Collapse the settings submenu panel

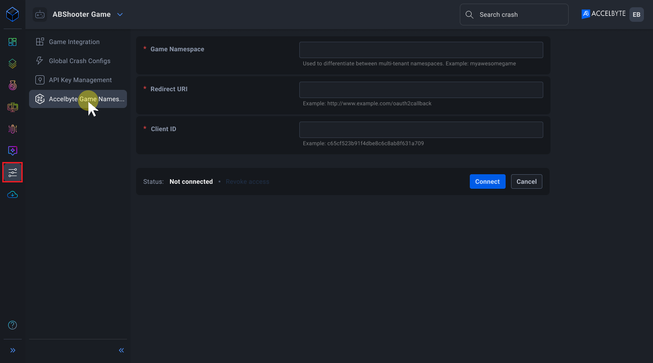tap(122, 350)
